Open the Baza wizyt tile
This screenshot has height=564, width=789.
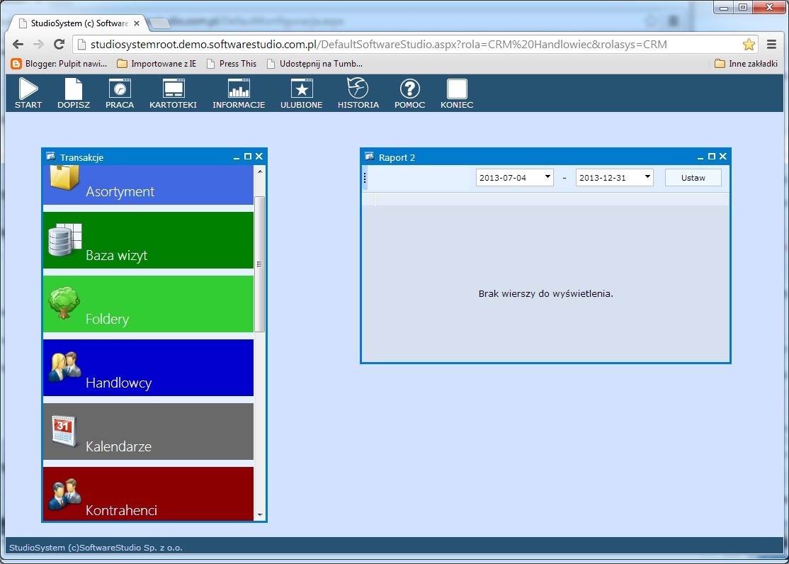point(148,241)
